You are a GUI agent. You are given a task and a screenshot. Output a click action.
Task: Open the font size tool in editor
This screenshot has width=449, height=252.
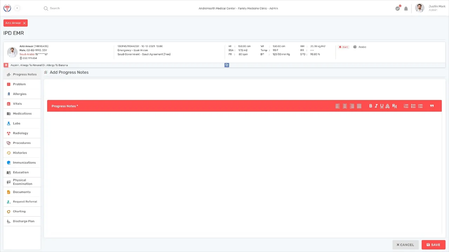[x=394, y=106]
